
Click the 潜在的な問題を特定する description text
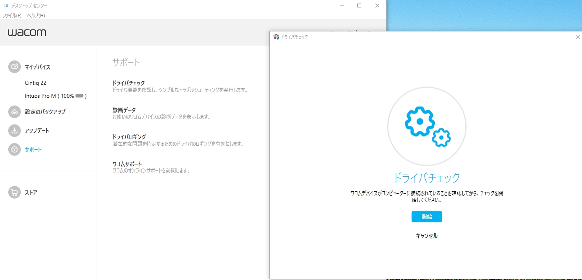coord(178,144)
